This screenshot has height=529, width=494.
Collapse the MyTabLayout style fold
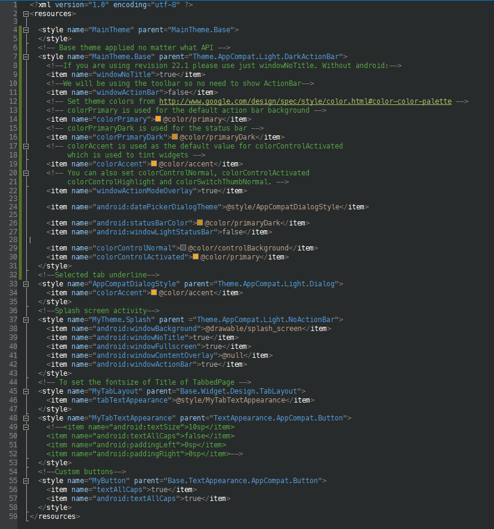click(x=26, y=392)
